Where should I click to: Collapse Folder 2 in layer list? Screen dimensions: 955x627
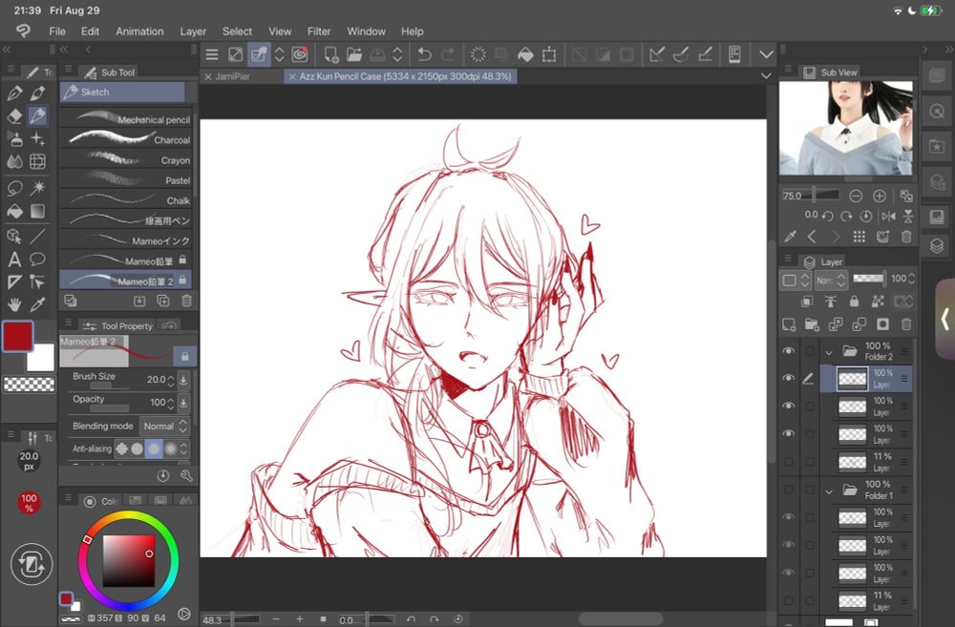pyautogui.click(x=829, y=352)
